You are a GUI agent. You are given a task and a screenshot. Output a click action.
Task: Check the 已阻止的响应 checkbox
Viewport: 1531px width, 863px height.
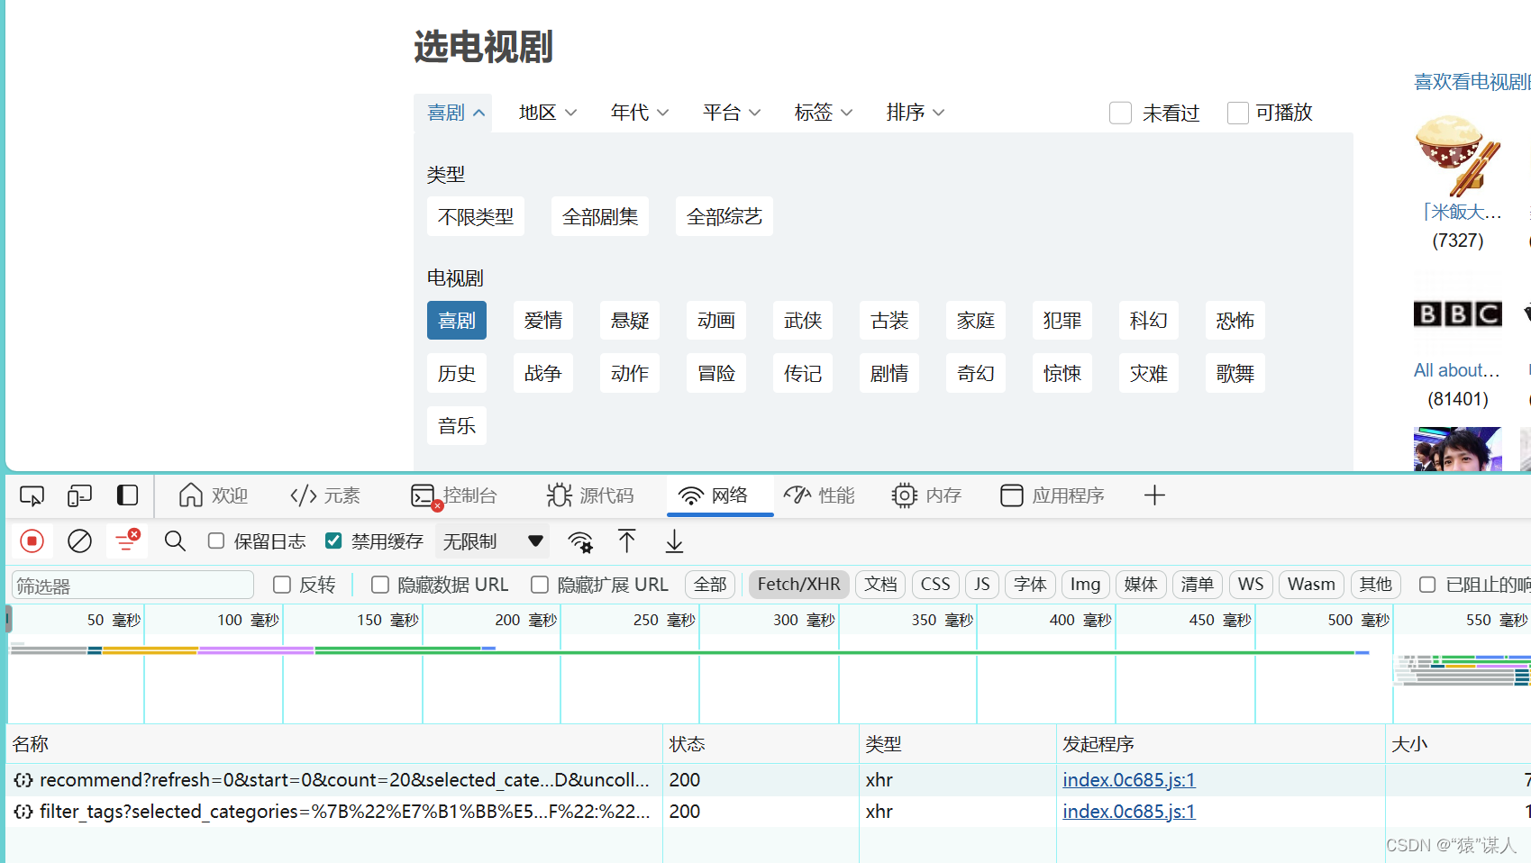[x=1427, y=585]
